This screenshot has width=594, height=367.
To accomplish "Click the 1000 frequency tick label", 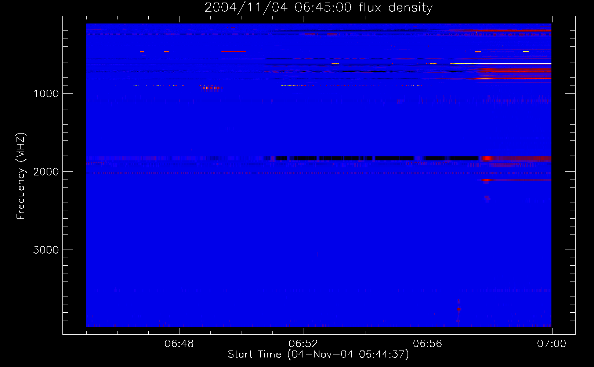I will [46, 94].
